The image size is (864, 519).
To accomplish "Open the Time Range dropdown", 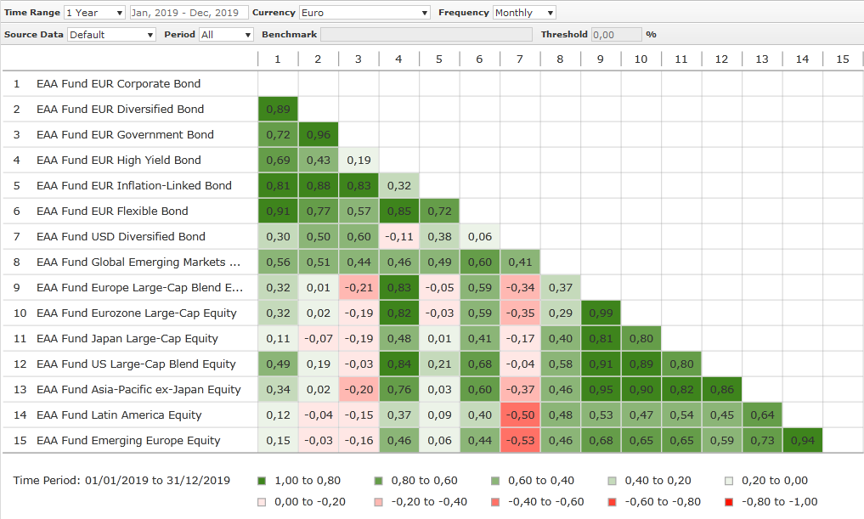I will click(x=94, y=13).
